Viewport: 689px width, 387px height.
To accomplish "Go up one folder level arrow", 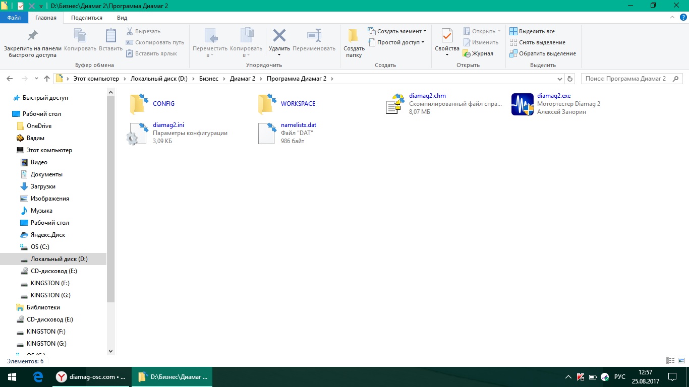I will click(x=47, y=79).
